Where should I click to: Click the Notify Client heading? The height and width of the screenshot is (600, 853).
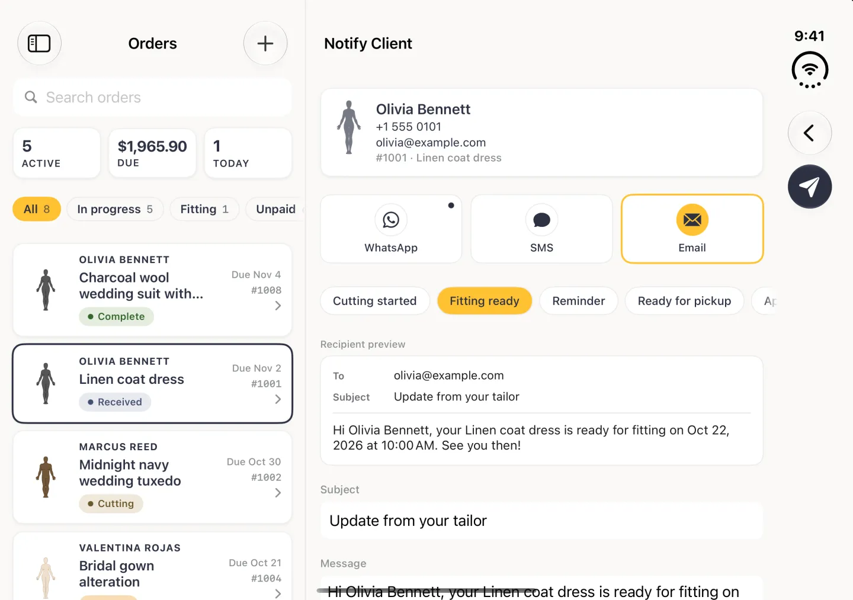coord(368,44)
